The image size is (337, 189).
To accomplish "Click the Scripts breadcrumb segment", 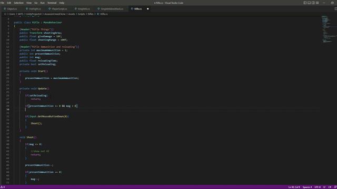I will 81,14.
